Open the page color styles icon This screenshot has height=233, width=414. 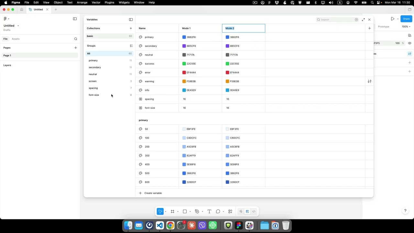pyautogui.click(x=409, y=35)
